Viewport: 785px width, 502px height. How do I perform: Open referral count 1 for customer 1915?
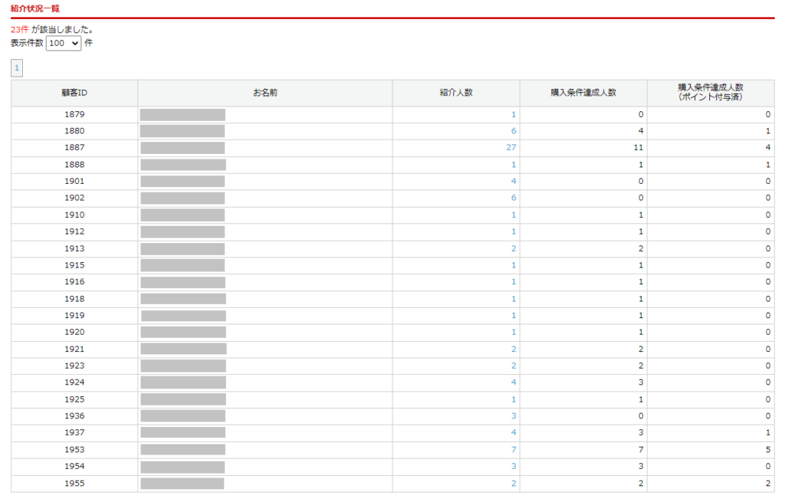click(513, 265)
